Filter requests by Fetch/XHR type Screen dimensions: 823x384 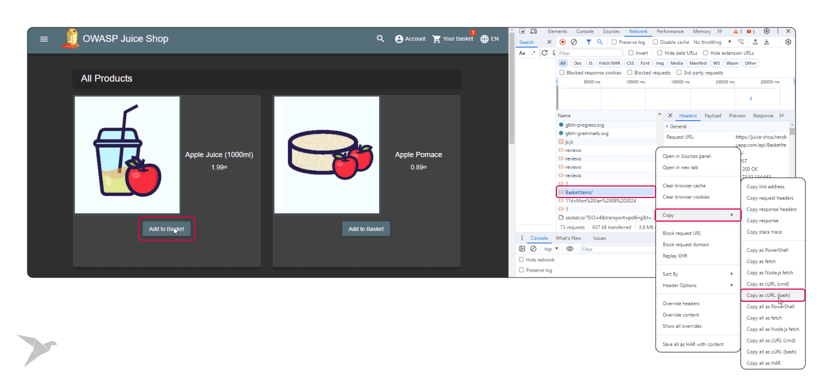(609, 63)
